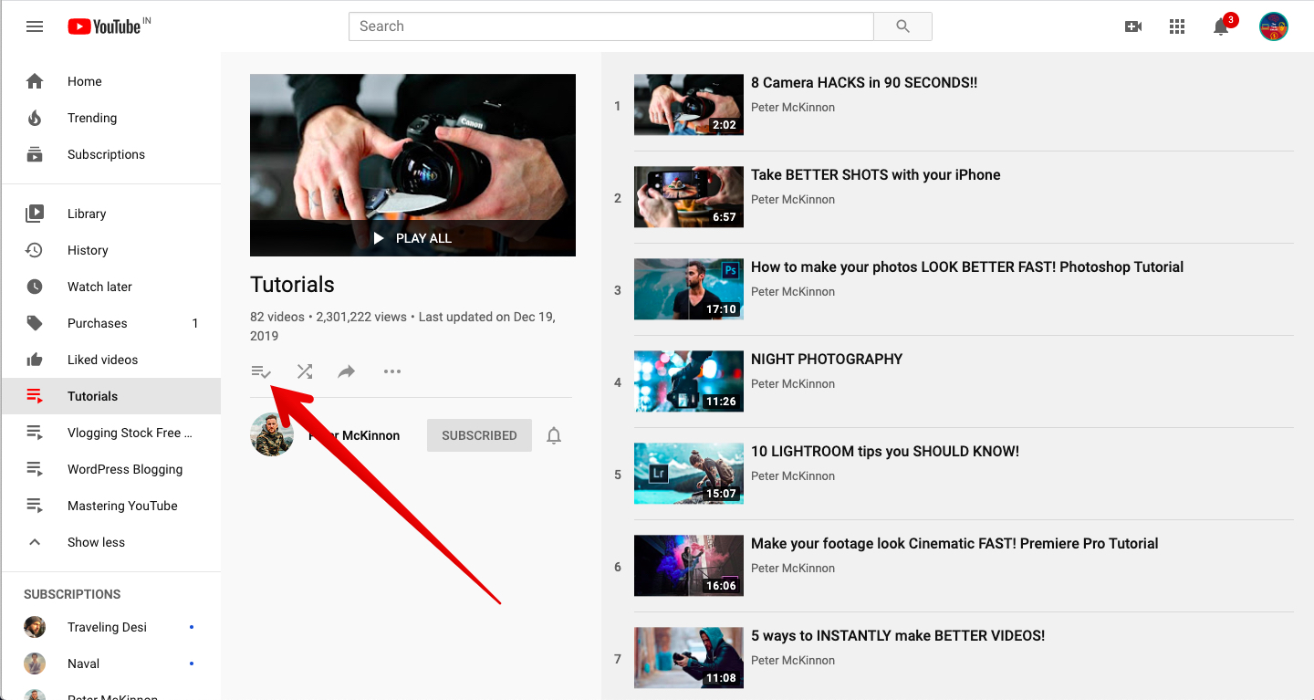Screen dimensions: 1314x700
Task: Open Liked videos in sidebar
Action: (110, 360)
